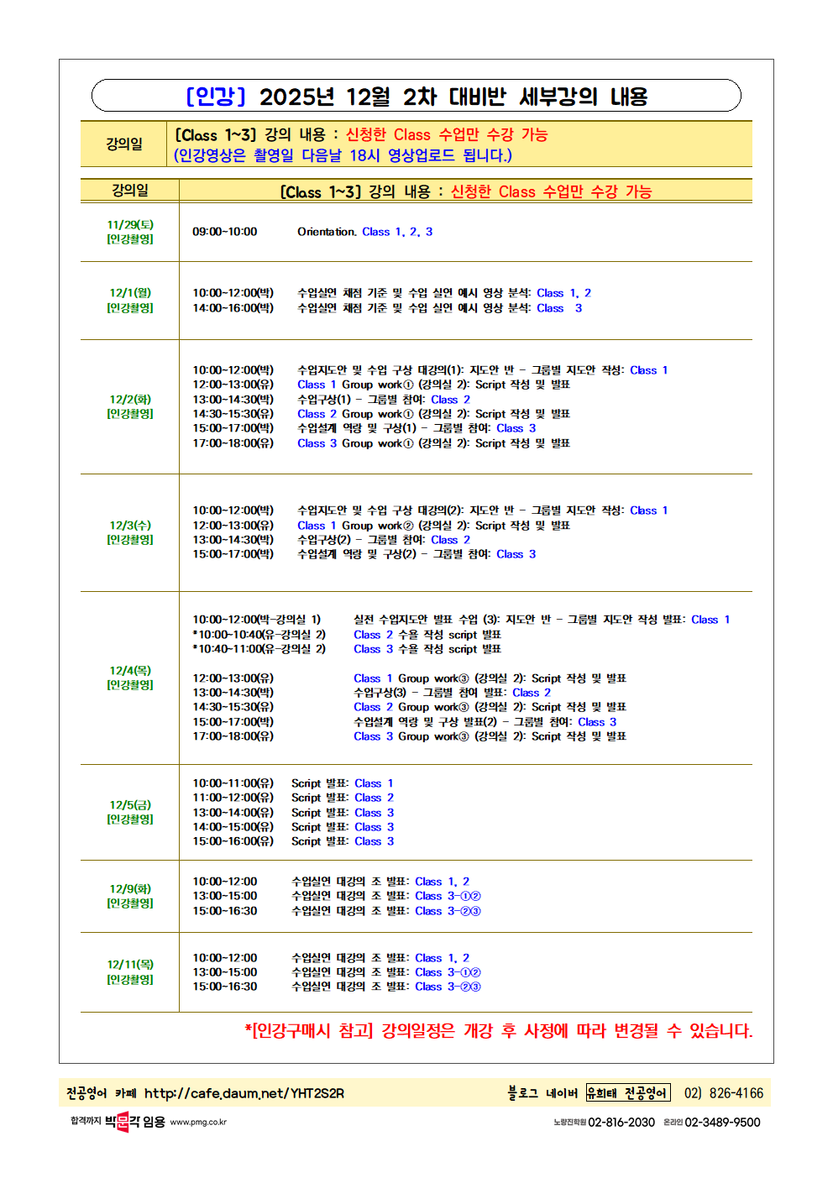Select the 12/3(수) date cell
Image resolution: width=833 pixels, height=1178 pixels.
coord(130,532)
